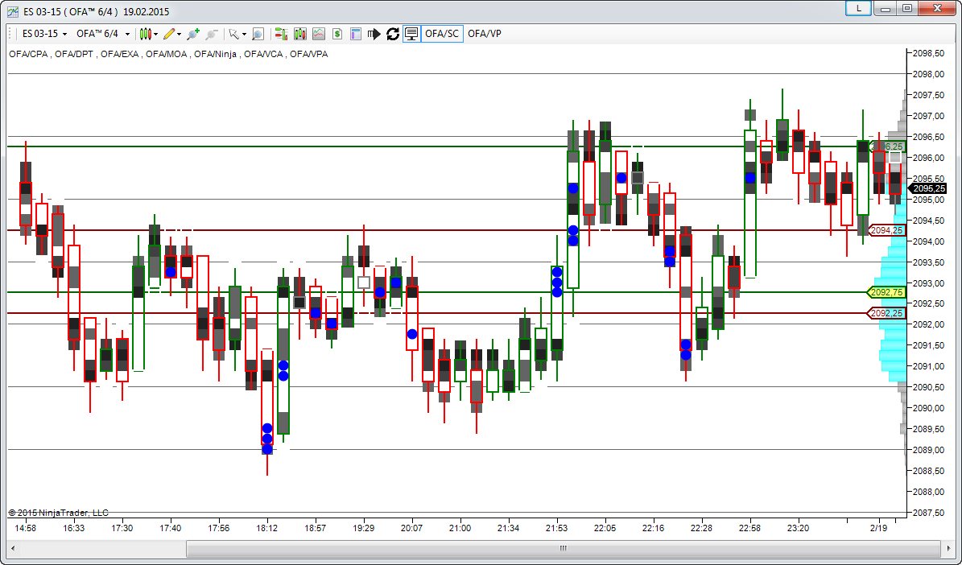Open the strategies line chart icon

(x=319, y=34)
